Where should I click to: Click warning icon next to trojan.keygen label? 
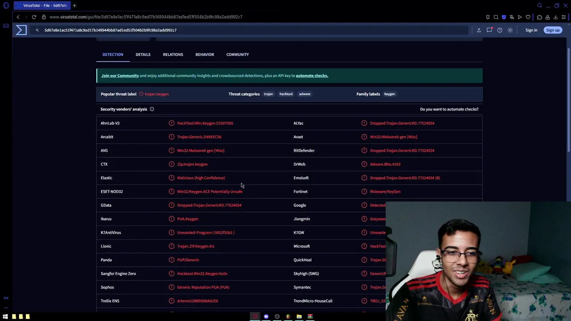pyautogui.click(x=141, y=94)
